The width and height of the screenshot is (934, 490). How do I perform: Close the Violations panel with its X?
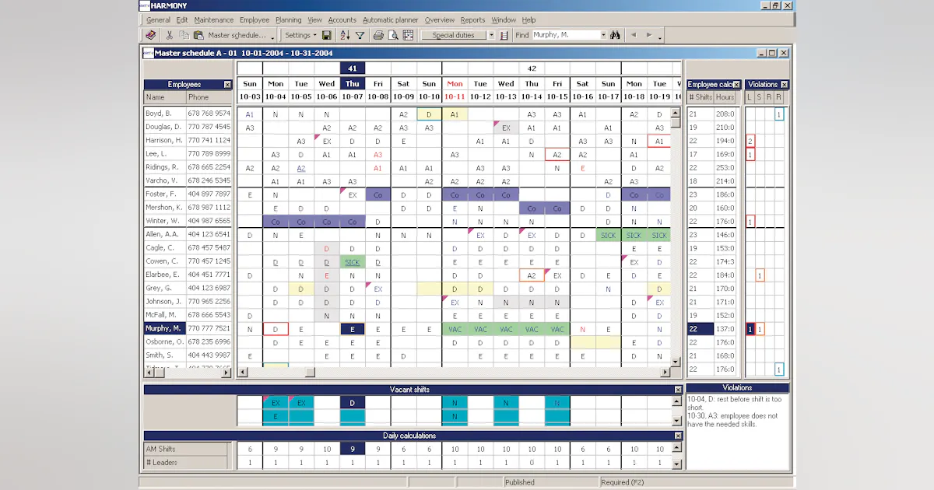point(783,84)
